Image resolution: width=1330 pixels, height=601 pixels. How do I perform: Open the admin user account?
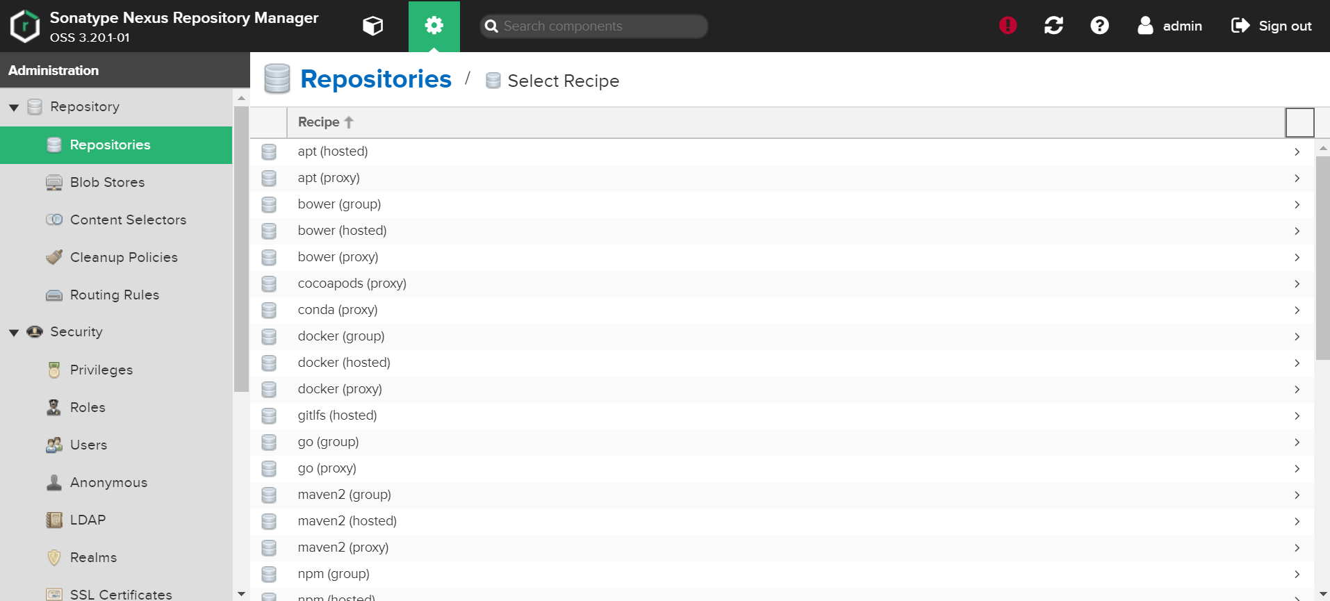pyautogui.click(x=1169, y=26)
